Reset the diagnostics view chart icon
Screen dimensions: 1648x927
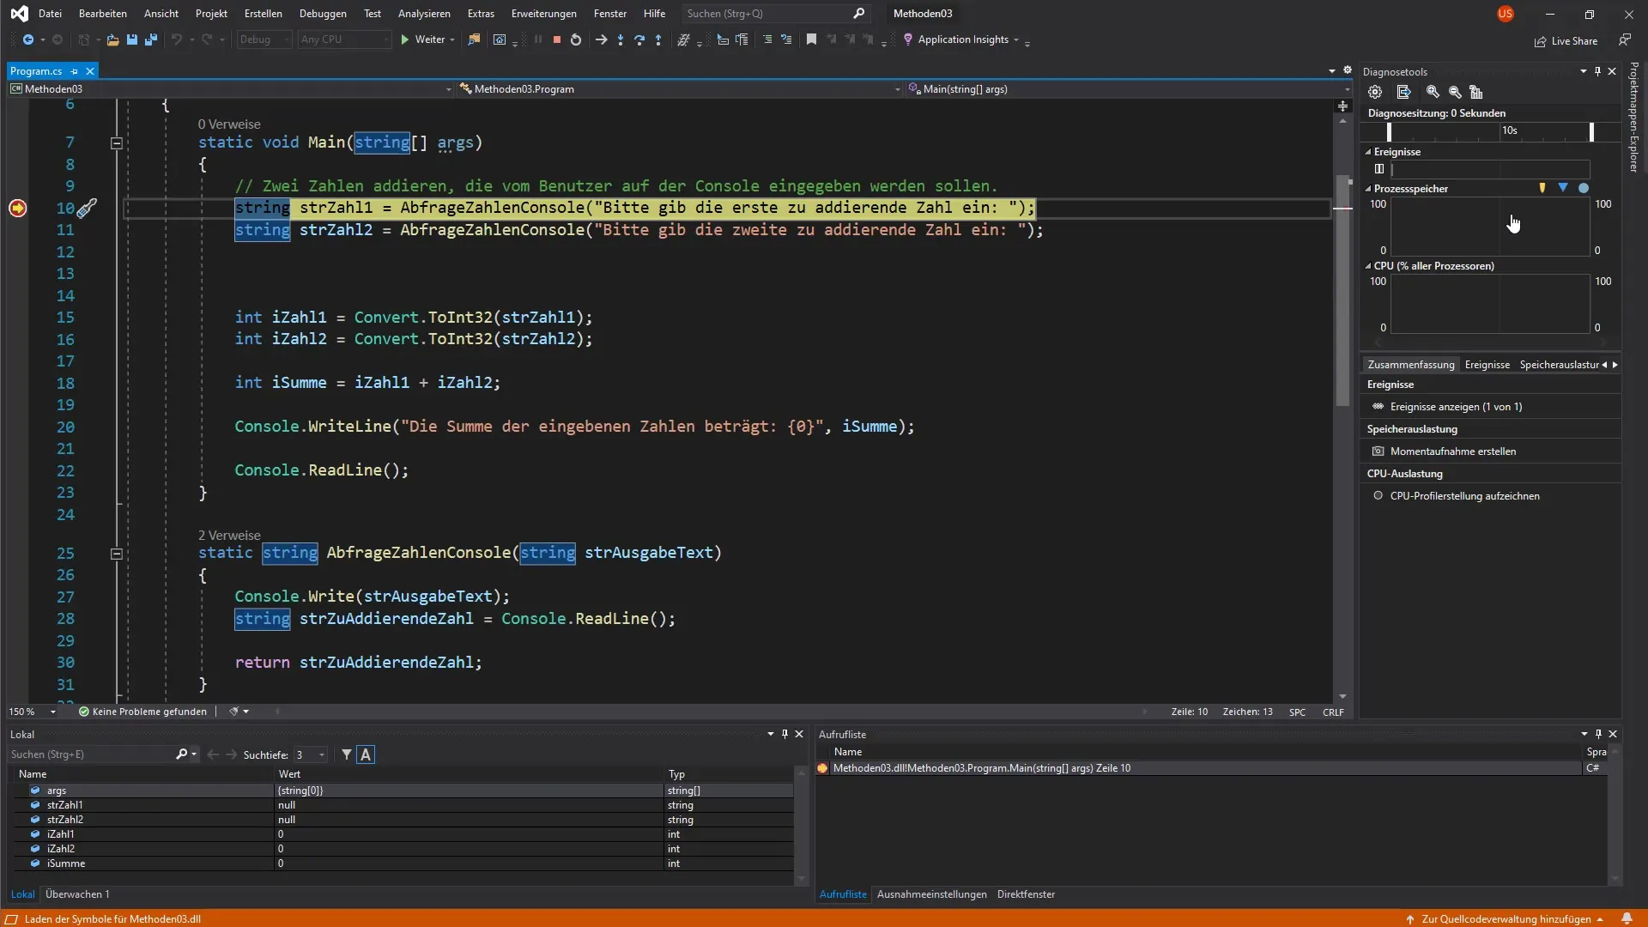point(1476,92)
